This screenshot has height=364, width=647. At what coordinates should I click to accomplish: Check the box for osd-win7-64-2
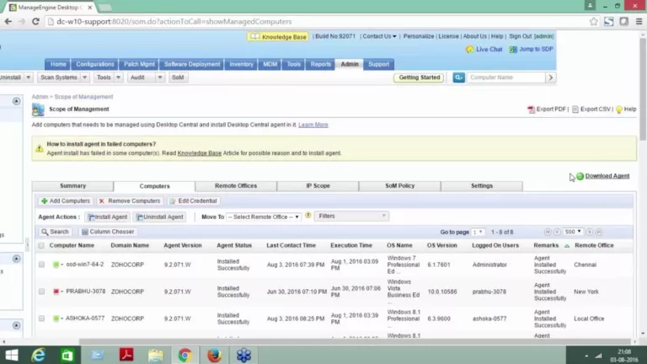41,265
